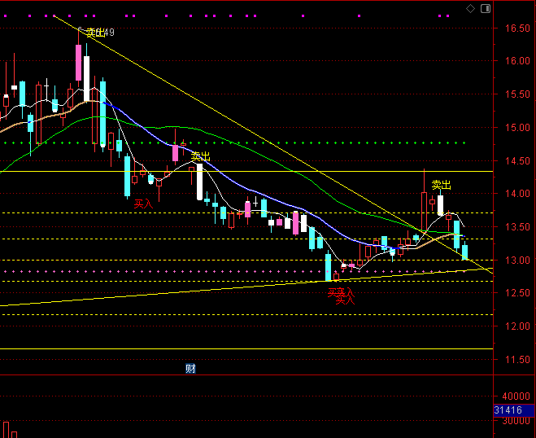This screenshot has height=438, width=536.
Task: Click the 14.50 price axis label
Action: (517, 160)
